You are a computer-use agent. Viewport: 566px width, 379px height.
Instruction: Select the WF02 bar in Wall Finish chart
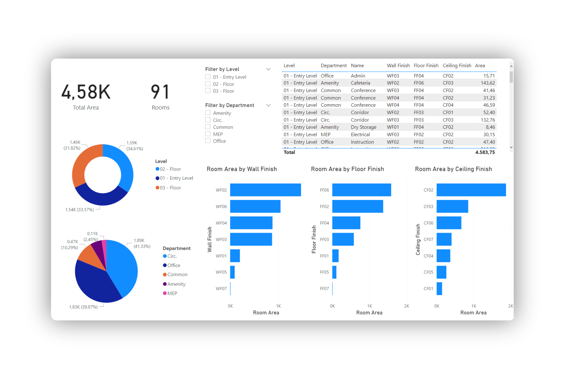pyautogui.click(x=265, y=190)
